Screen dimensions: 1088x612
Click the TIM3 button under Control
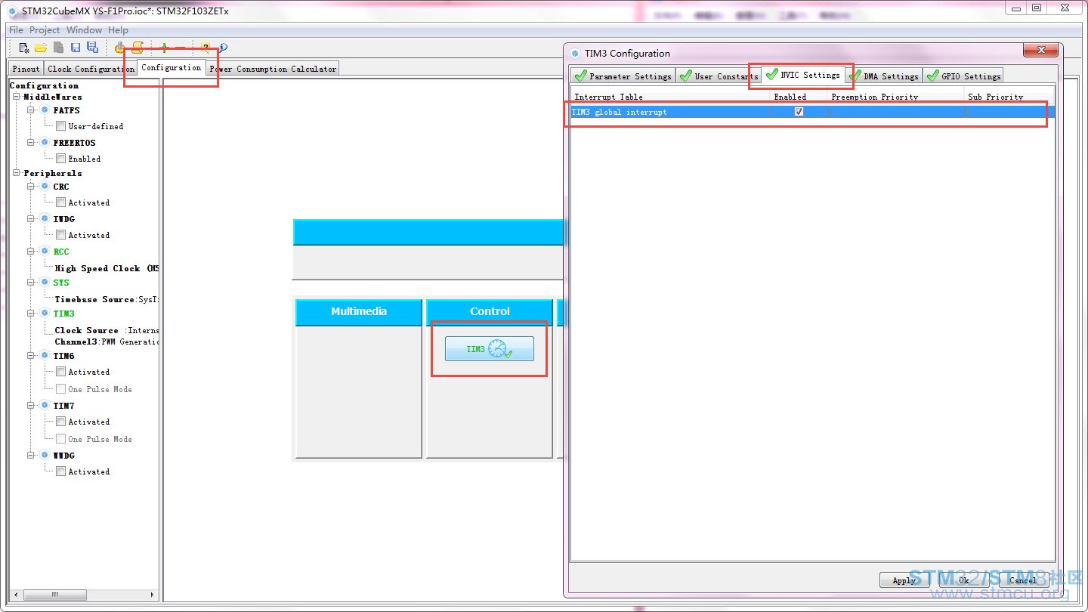490,349
